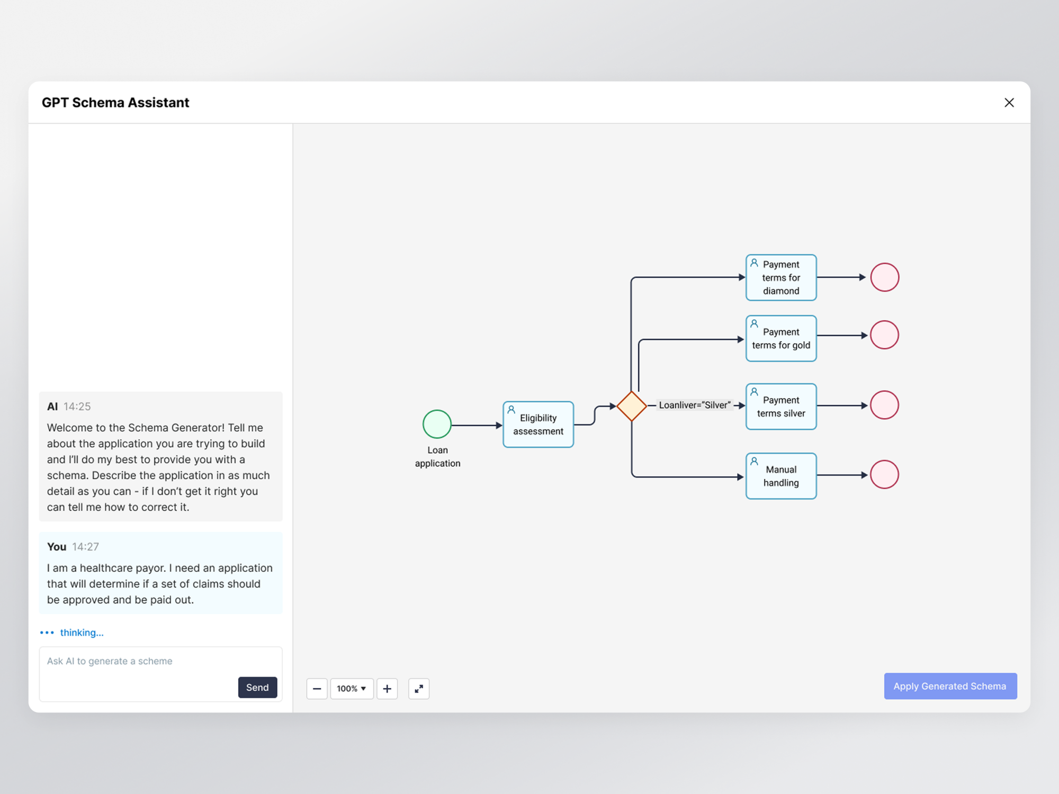The image size is (1059, 794).
Task: Click the Ask AI to generate a scheme input
Action: click(160, 674)
